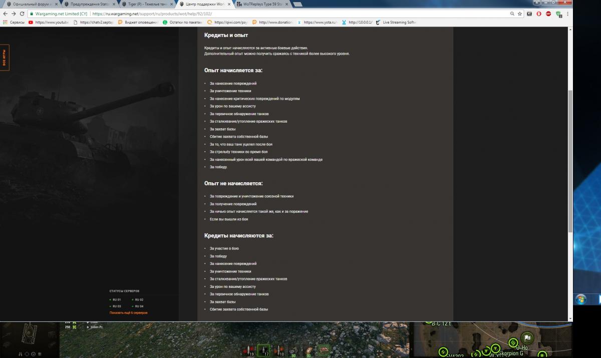Open the 10.0.0.1 router bookmark
The width and height of the screenshot is (601, 358).
coord(357,23)
